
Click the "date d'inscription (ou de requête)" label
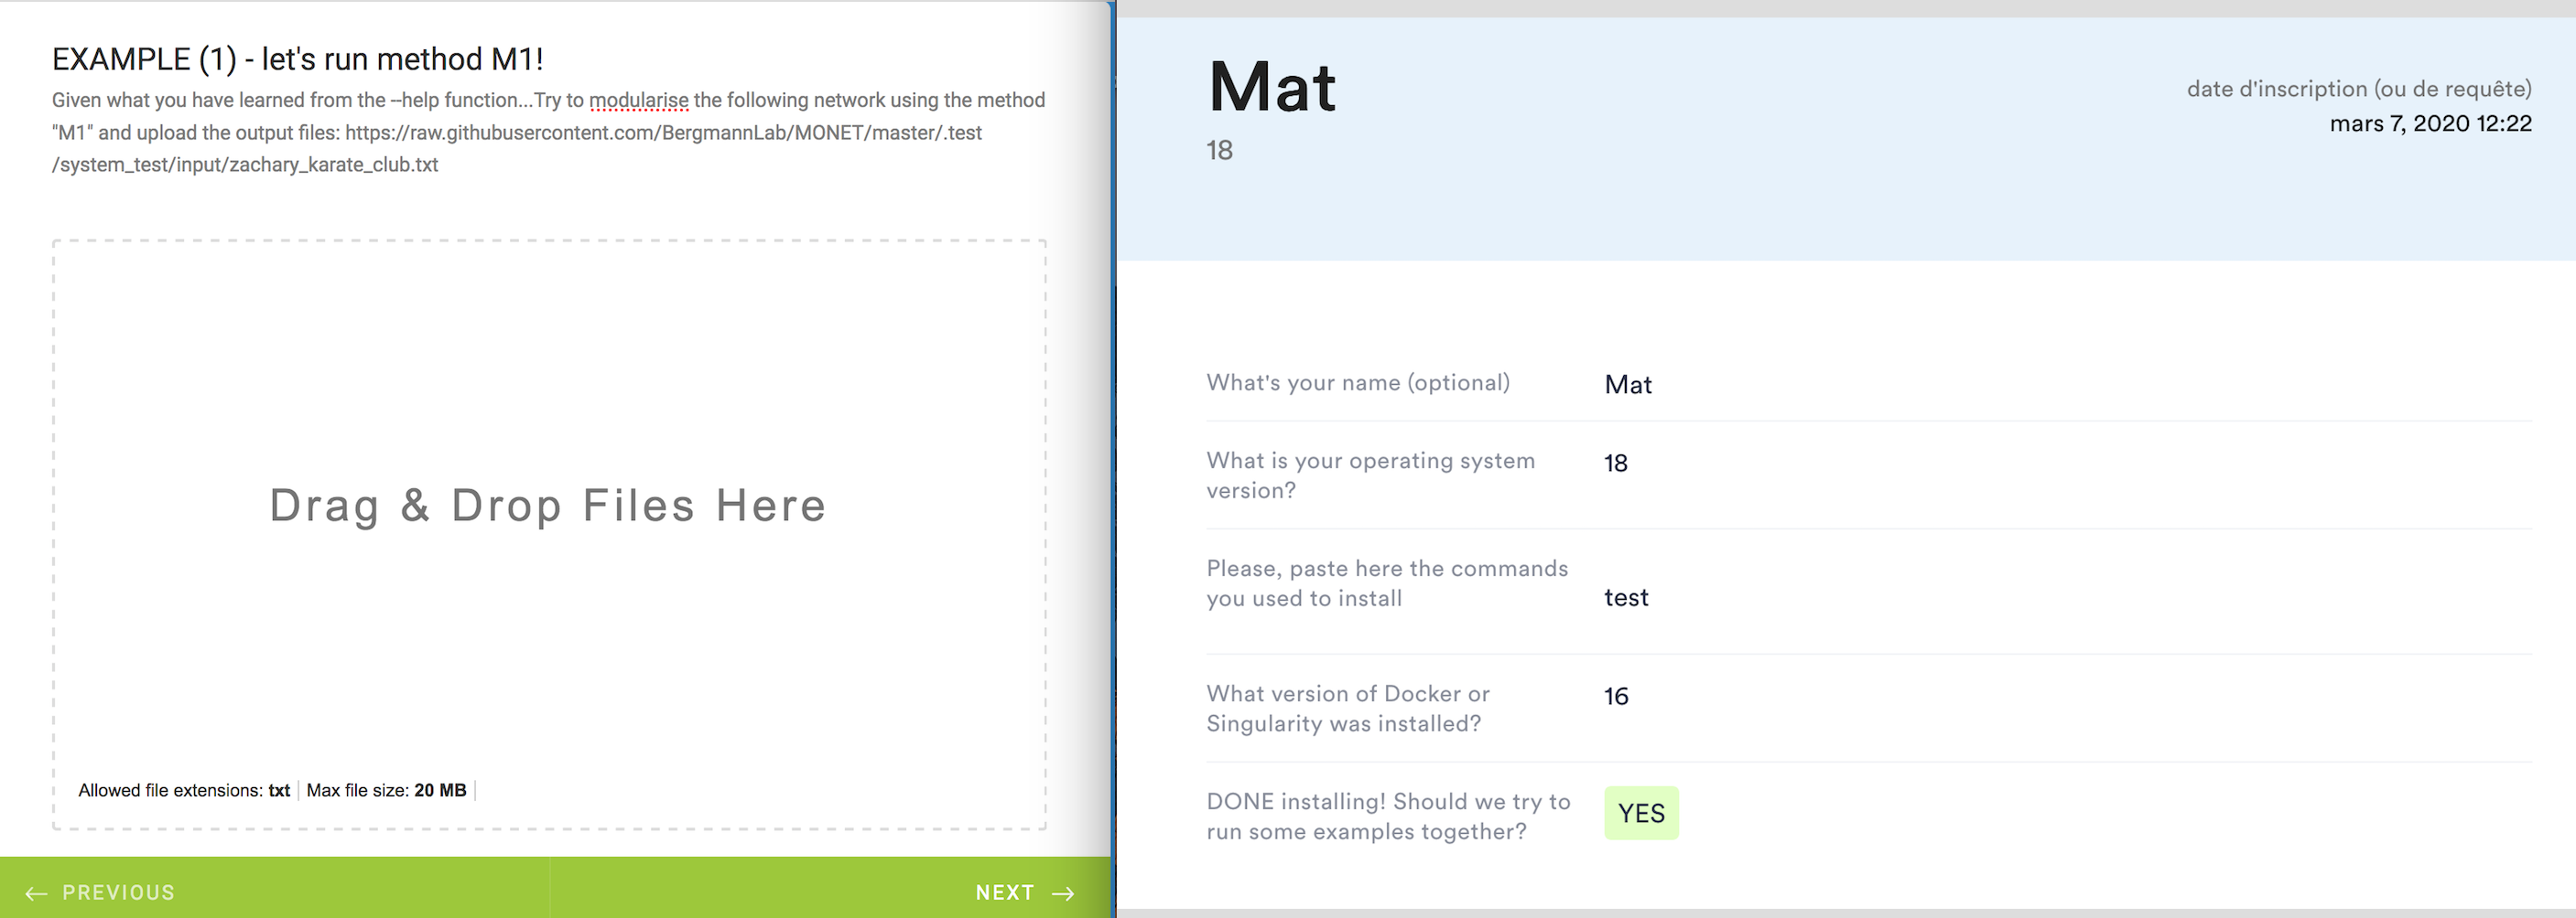(x=2358, y=89)
